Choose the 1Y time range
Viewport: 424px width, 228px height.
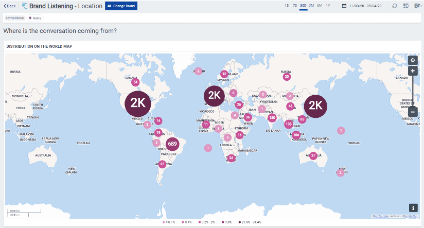click(328, 5)
